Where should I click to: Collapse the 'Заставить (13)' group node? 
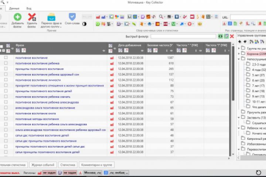(239, 118)
